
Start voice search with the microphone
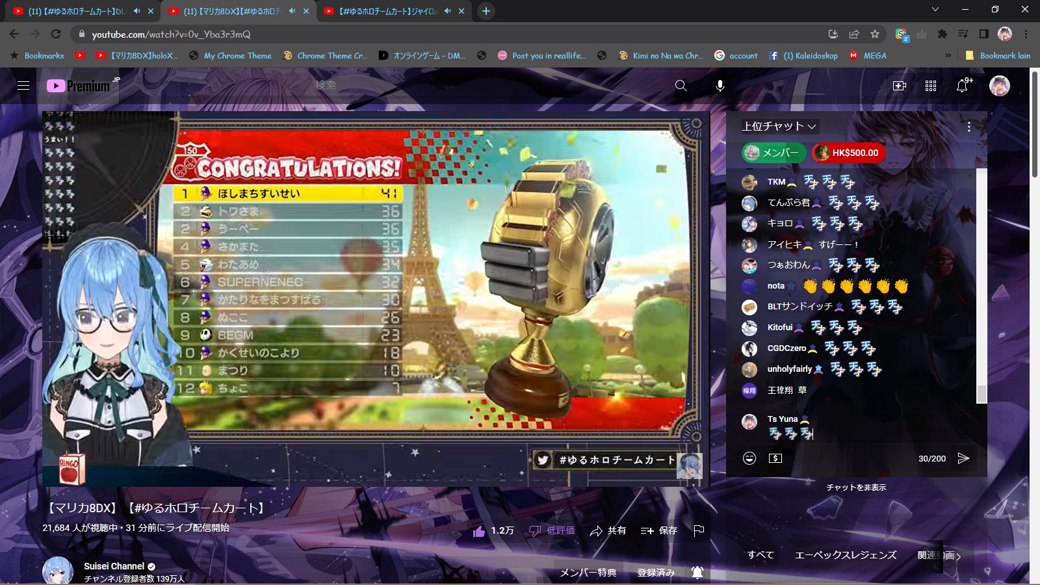tap(720, 85)
